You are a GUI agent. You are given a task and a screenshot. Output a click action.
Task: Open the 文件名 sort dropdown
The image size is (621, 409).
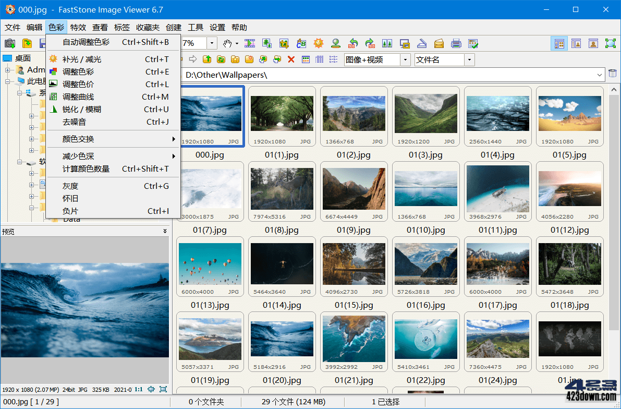tap(469, 59)
